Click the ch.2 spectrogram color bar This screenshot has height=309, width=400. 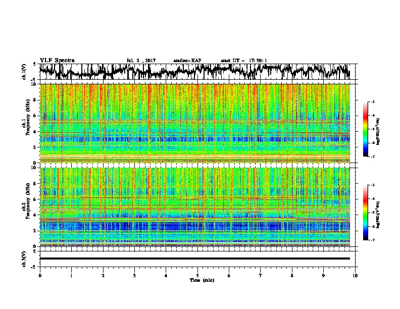(366, 213)
